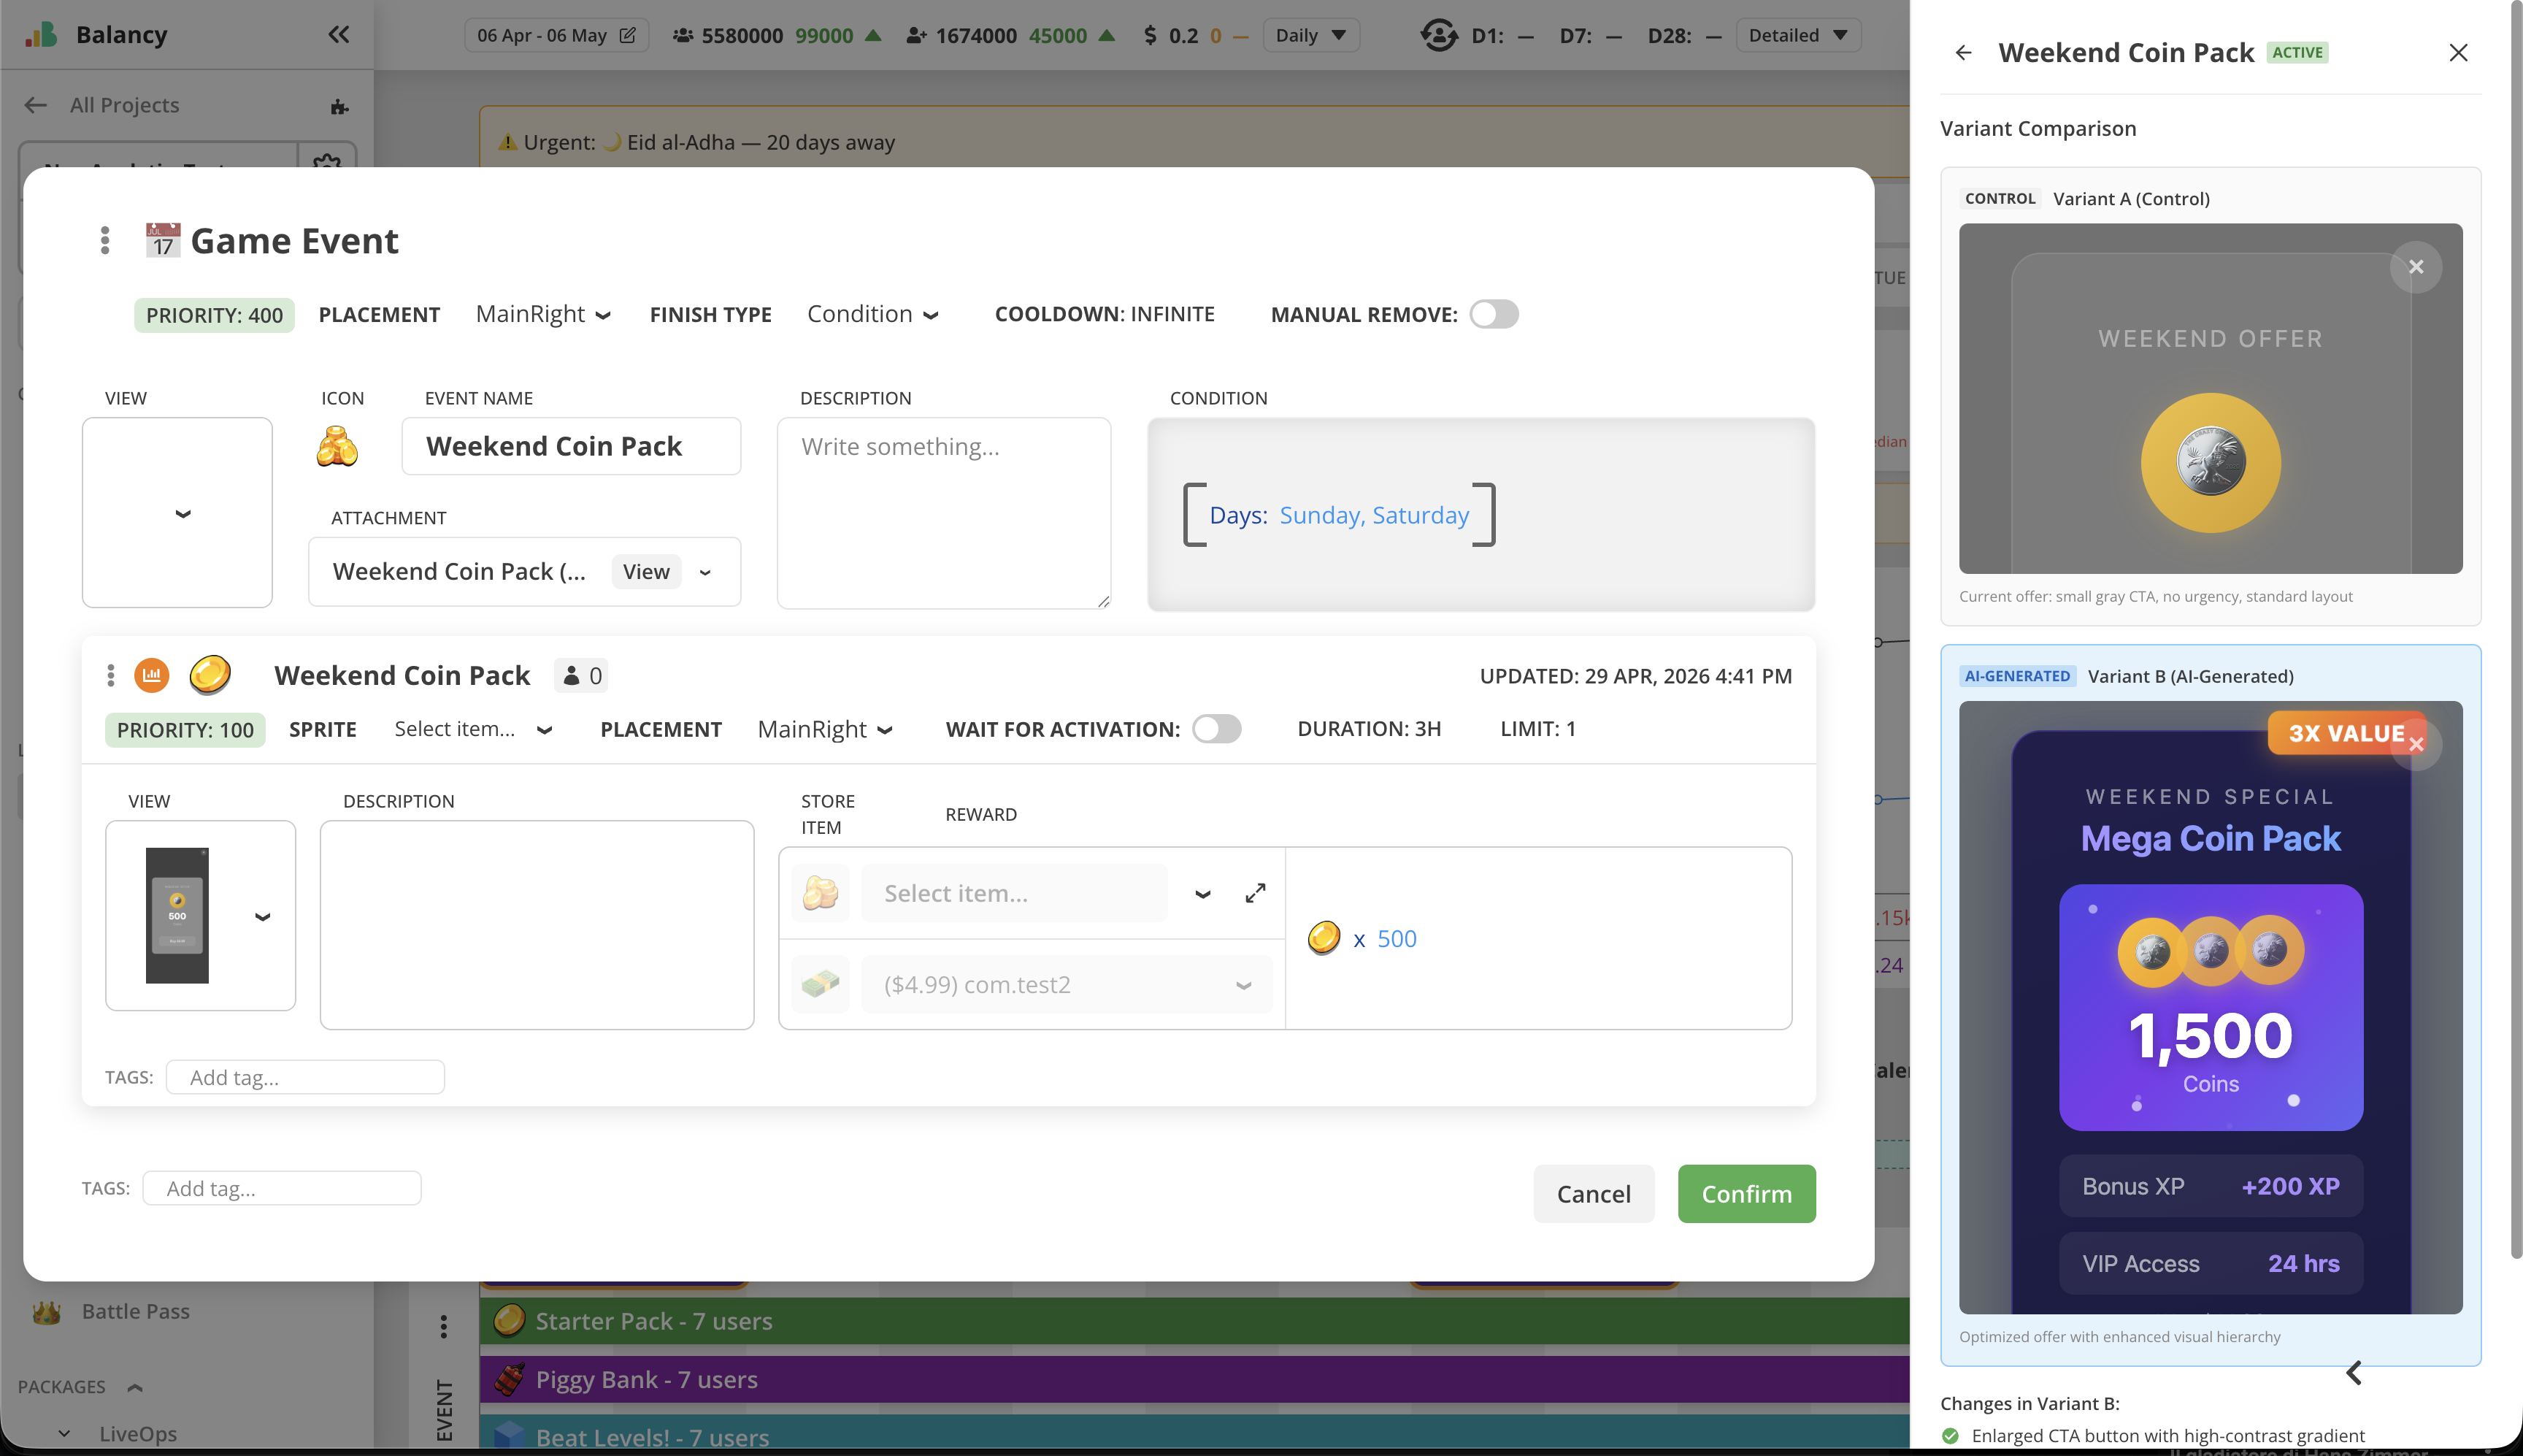Image resolution: width=2523 pixels, height=1456 pixels.
Task: Expand the LiveOps tree item
Action: point(64,1434)
